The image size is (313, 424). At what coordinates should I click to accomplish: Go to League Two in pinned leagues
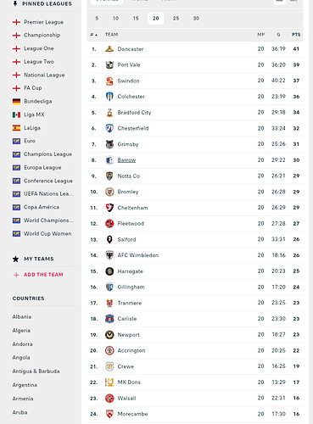pos(39,62)
